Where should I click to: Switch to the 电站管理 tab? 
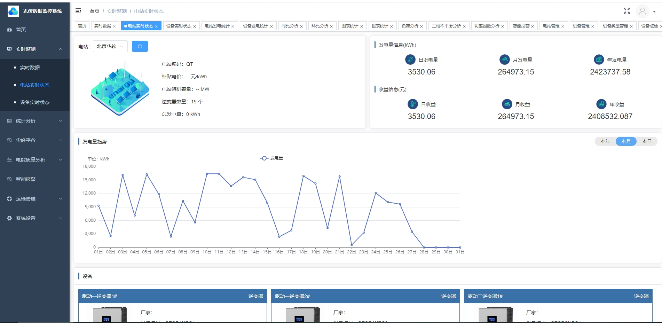553,26
